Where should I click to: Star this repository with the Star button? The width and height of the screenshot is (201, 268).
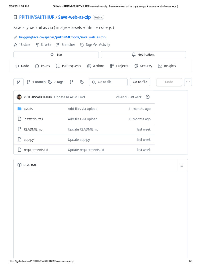tap(56, 55)
